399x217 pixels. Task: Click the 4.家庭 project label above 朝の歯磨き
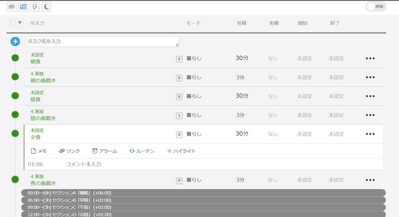pos(37,73)
